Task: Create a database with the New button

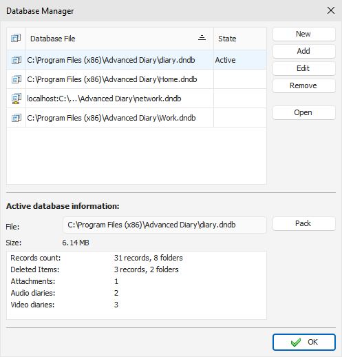Action: 304,34
